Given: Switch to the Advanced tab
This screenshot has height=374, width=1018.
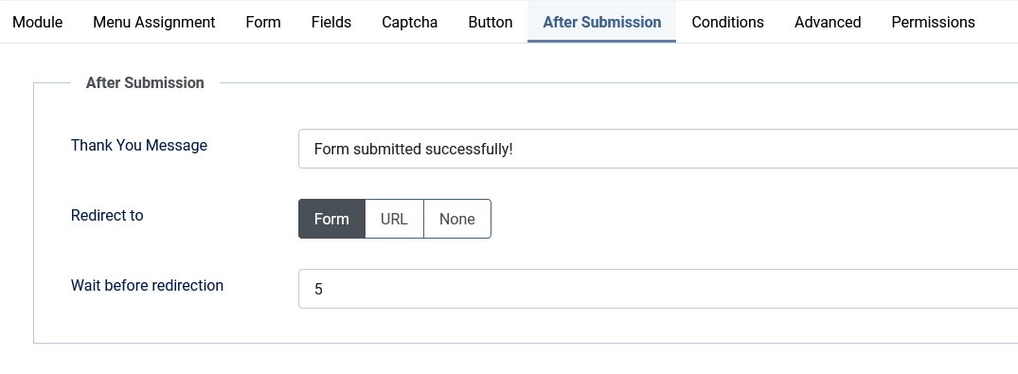Looking at the screenshot, I should coord(828,22).
